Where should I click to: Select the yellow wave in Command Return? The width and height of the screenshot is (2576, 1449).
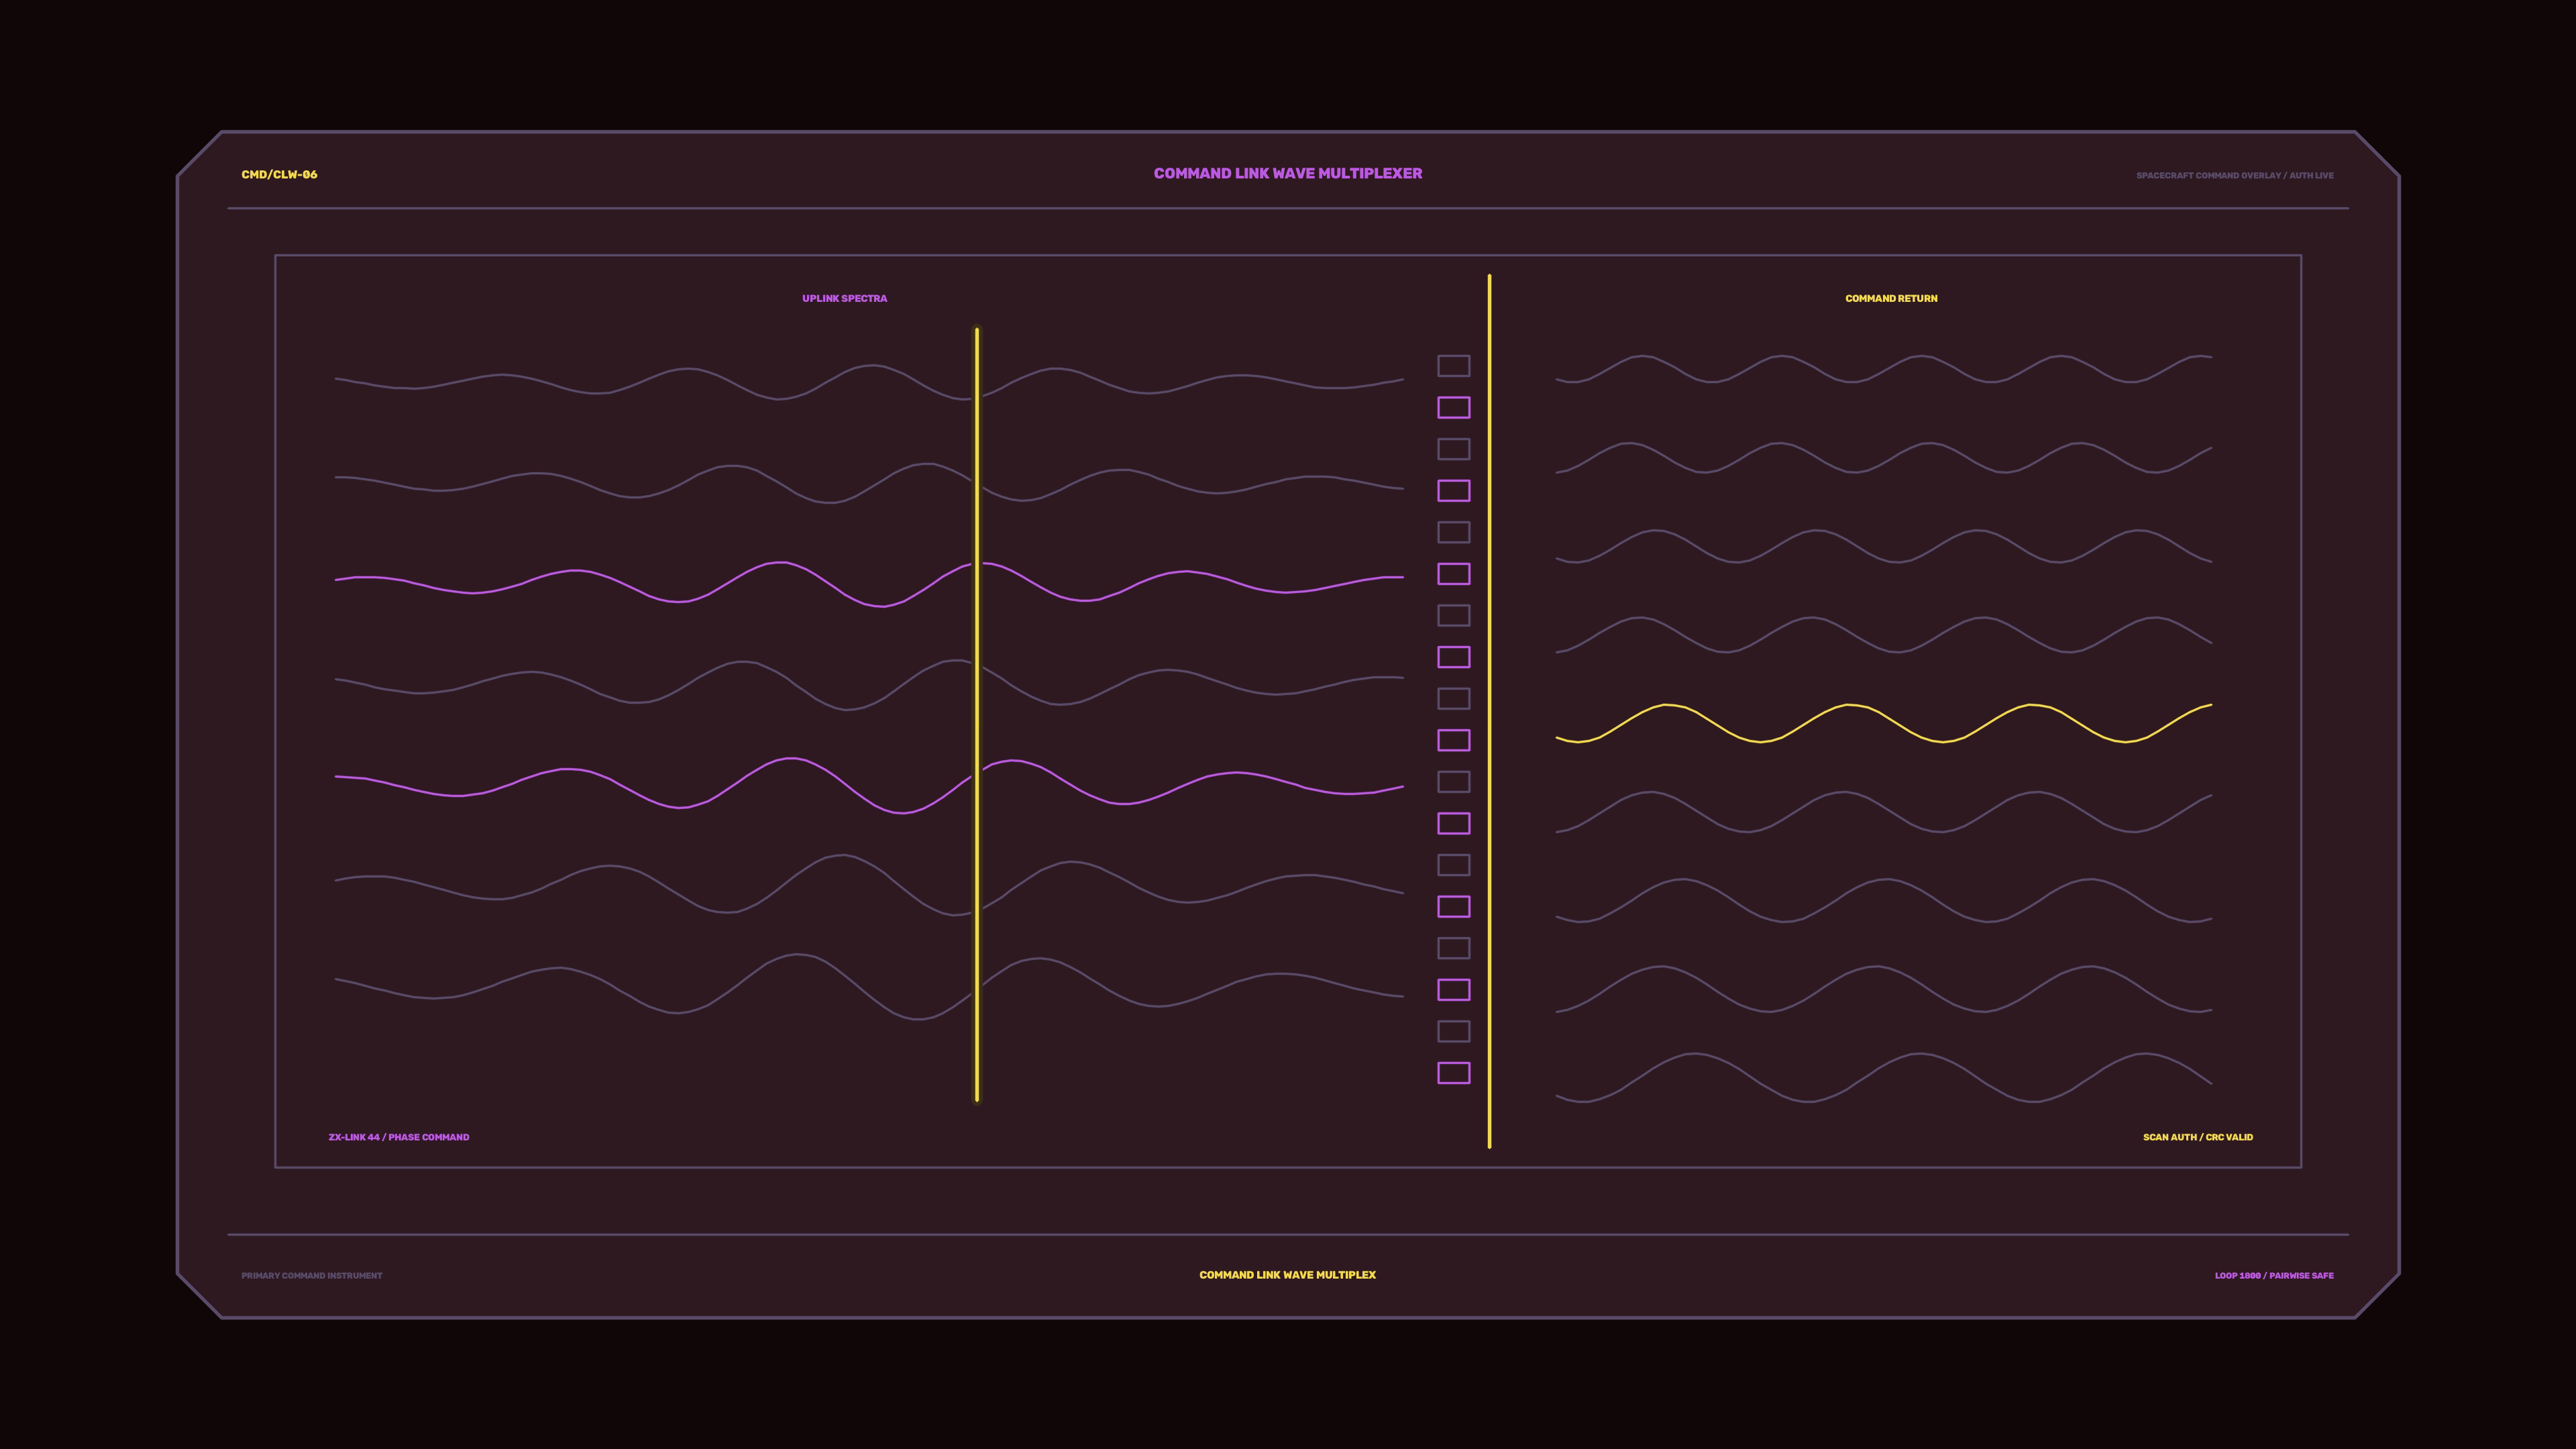coord(1883,723)
